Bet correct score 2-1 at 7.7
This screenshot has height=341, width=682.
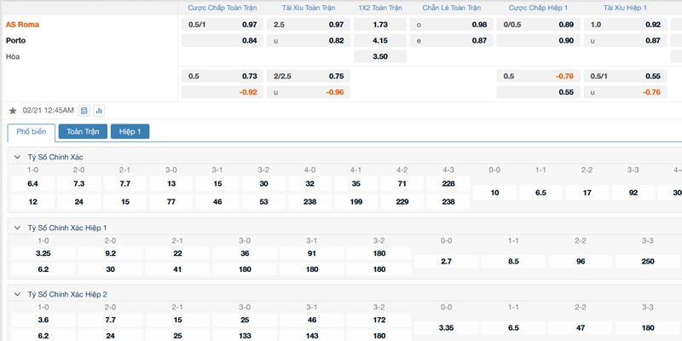(124, 183)
